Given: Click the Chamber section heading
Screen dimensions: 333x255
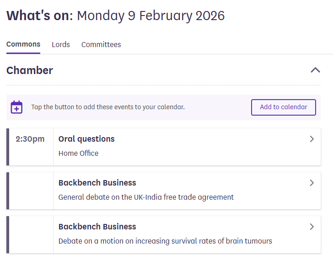Looking at the screenshot, I should (x=30, y=70).
